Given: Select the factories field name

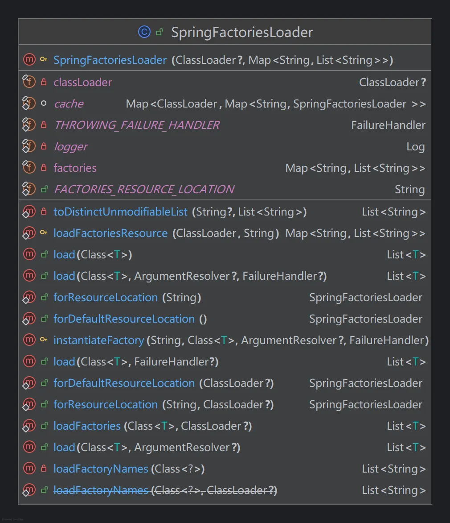Looking at the screenshot, I should pyautogui.click(x=75, y=168).
